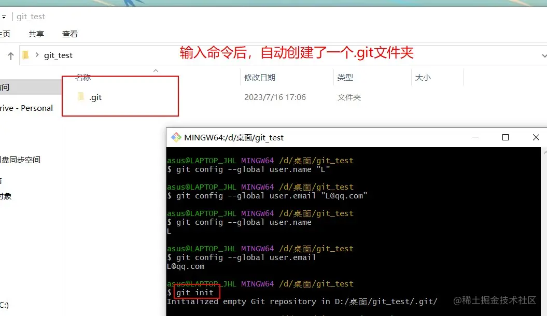The height and width of the screenshot is (316, 547).
Task: Minimize the MINGW64 terminal window
Action: (475, 137)
